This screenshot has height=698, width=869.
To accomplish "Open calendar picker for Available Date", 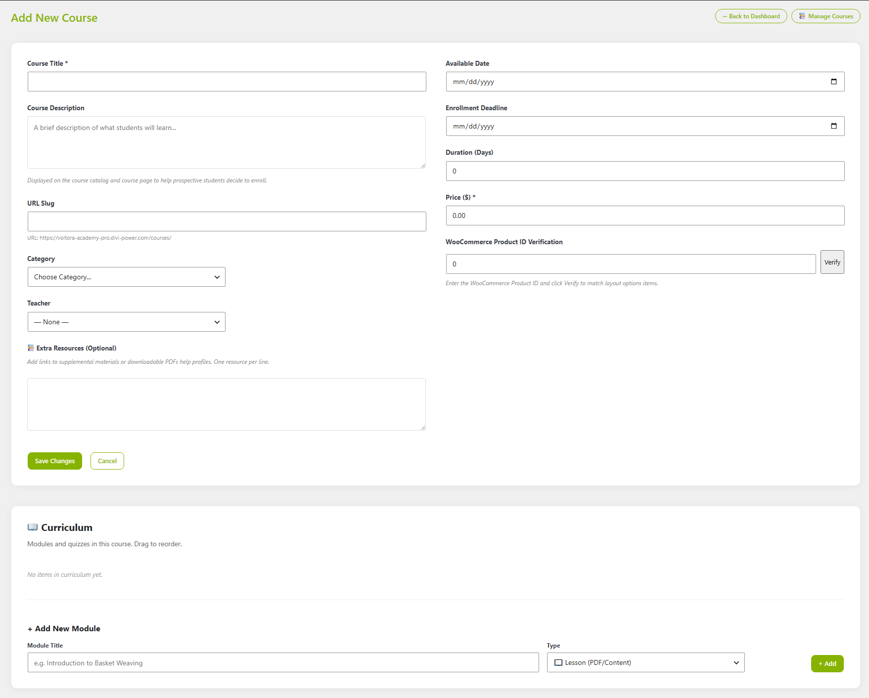I will point(833,82).
